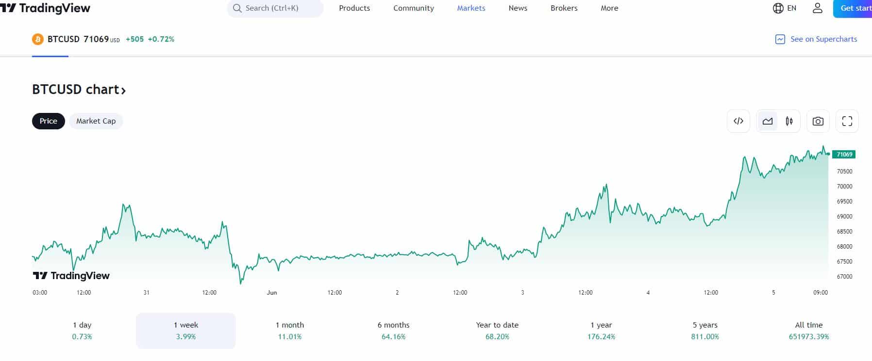Viewport: 872px width, 361px height.
Task: Click the 09:00 time axis label
Action: pos(821,293)
